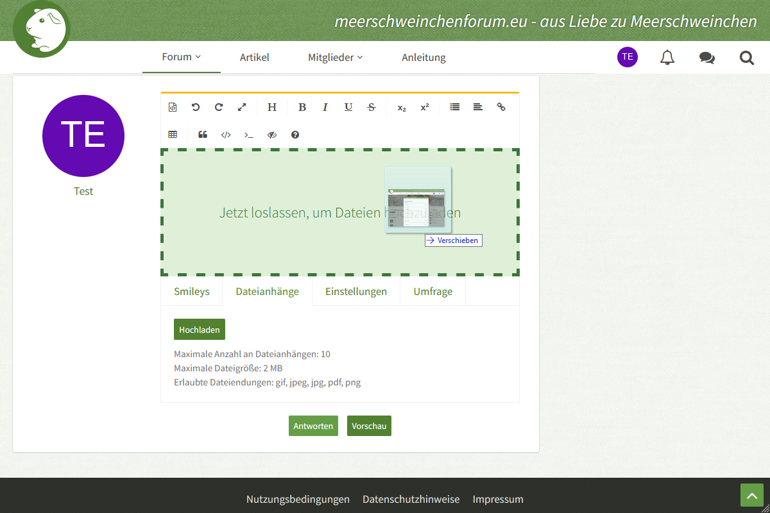Insert a link with the chain icon
The image size is (770, 513).
(501, 107)
